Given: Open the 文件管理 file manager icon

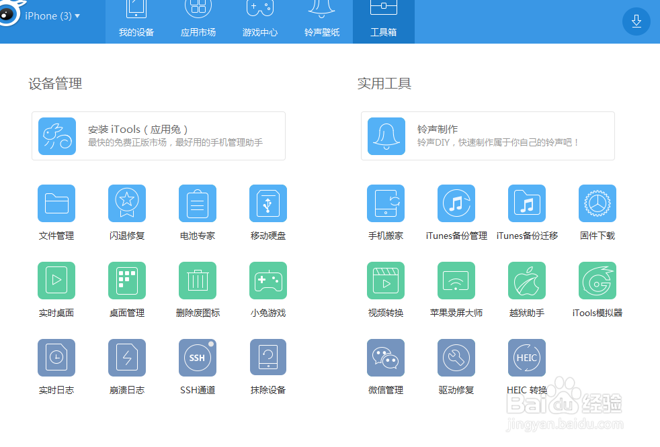Looking at the screenshot, I should (x=56, y=203).
